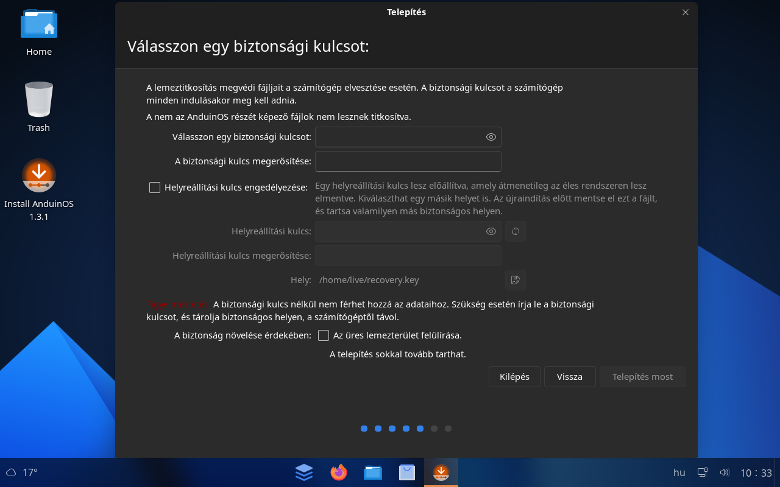The image size is (780, 487).
Task: Click the first installer progress dot
Action: [x=364, y=429]
